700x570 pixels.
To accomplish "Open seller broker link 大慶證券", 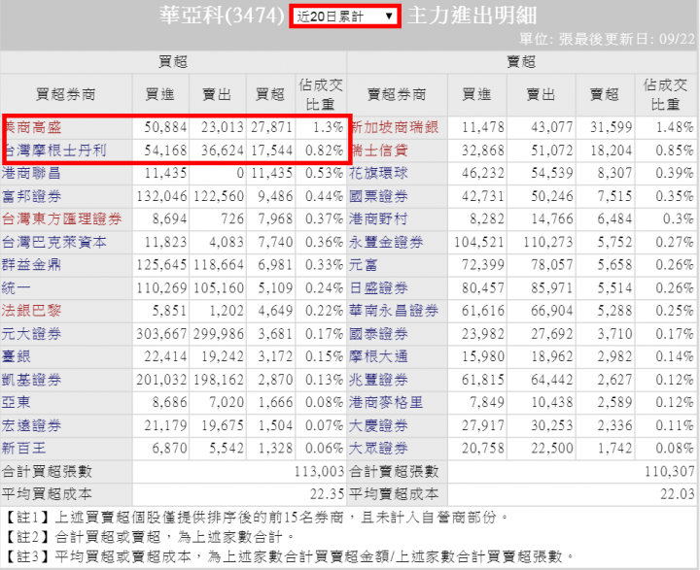I will click(x=378, y=426).
